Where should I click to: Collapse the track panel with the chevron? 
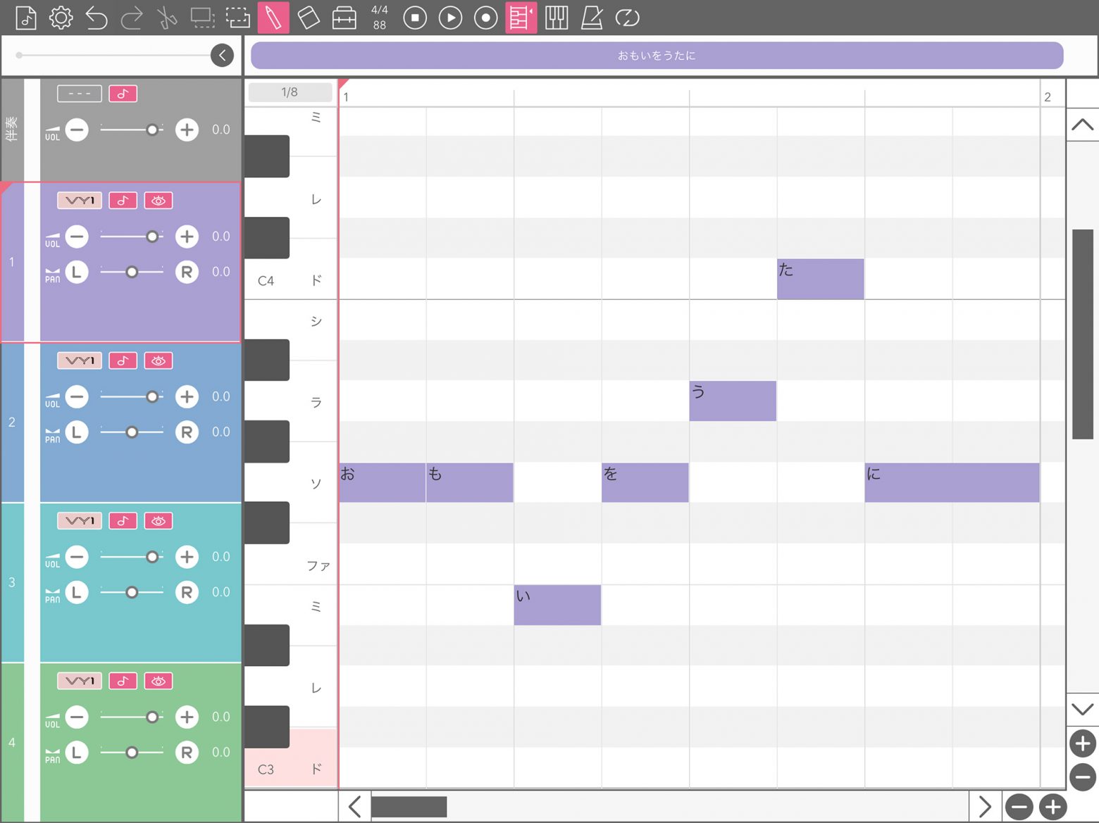coord(222,55)
